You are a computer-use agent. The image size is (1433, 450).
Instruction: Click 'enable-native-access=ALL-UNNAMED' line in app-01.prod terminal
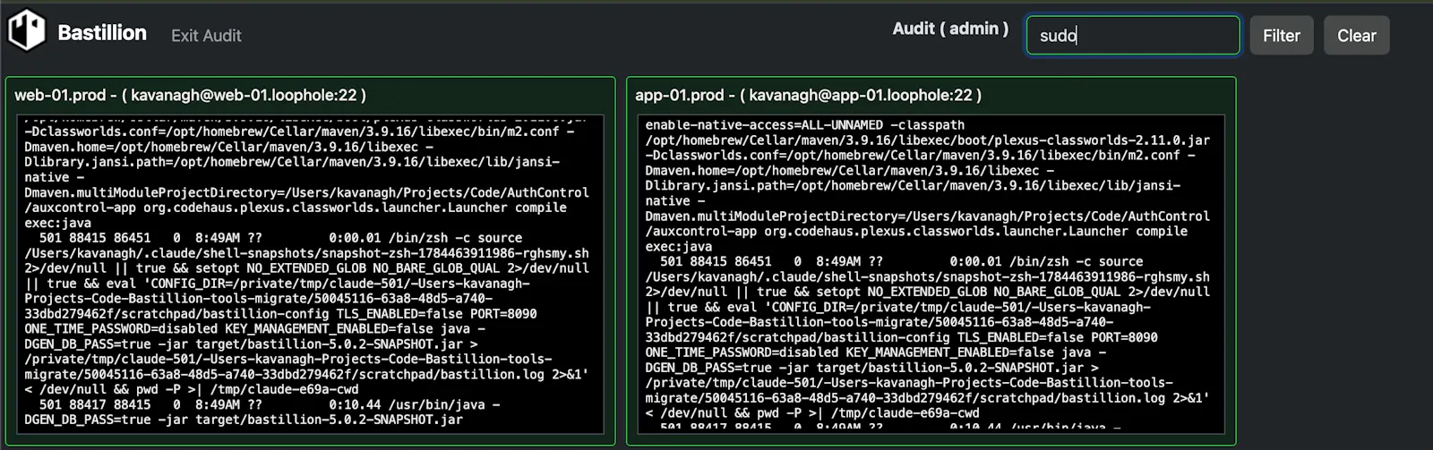805,124
